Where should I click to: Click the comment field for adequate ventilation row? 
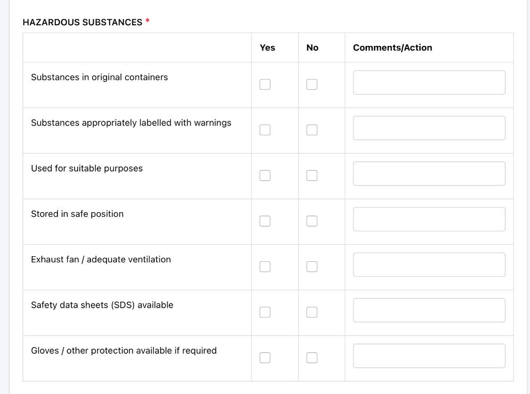click(x=429, y=264)
